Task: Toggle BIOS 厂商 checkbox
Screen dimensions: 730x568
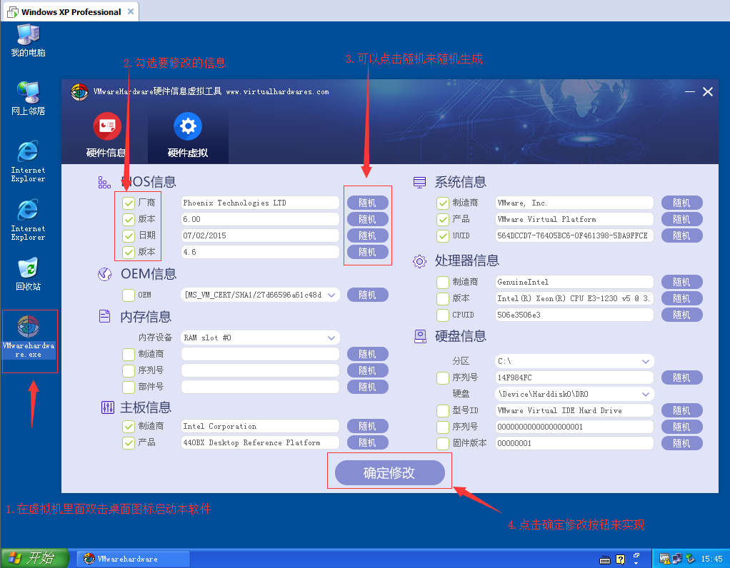Action: click(129, 203)
